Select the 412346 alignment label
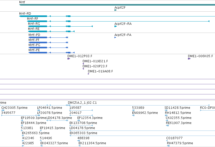Image resolution: width=215 pixels, height=147 pixels. coord(28,138)
